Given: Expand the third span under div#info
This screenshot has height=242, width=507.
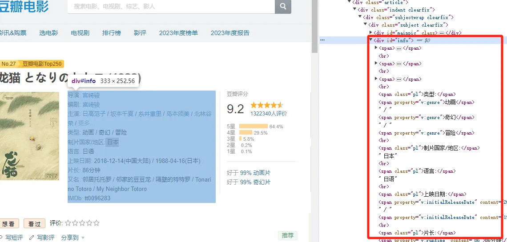Looking at the screenshot, I should coord(376,79).
